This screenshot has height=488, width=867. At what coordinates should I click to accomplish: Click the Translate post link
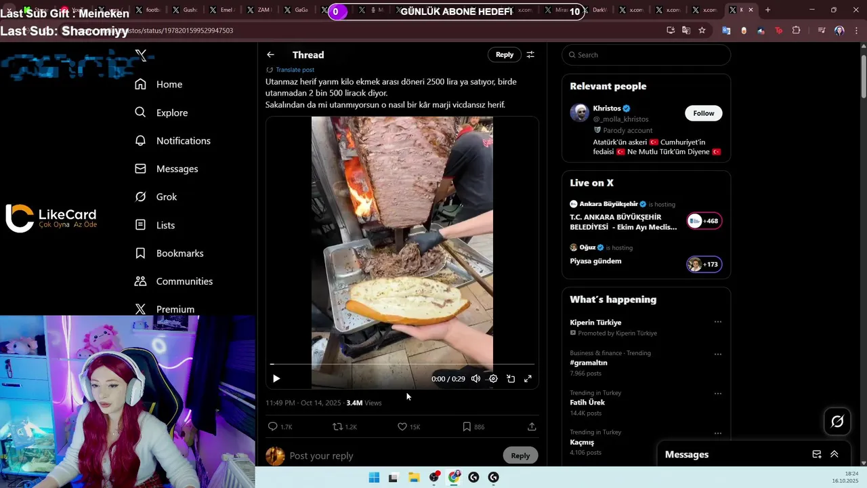(x=295, y=70)
